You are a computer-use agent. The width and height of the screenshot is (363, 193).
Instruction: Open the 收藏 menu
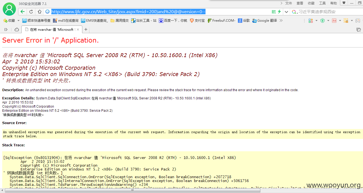pos(311,3)
